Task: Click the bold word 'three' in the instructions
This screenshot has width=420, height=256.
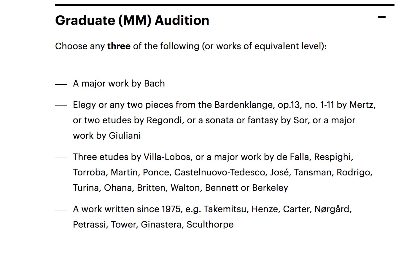Action: click(x=119, y=46)
